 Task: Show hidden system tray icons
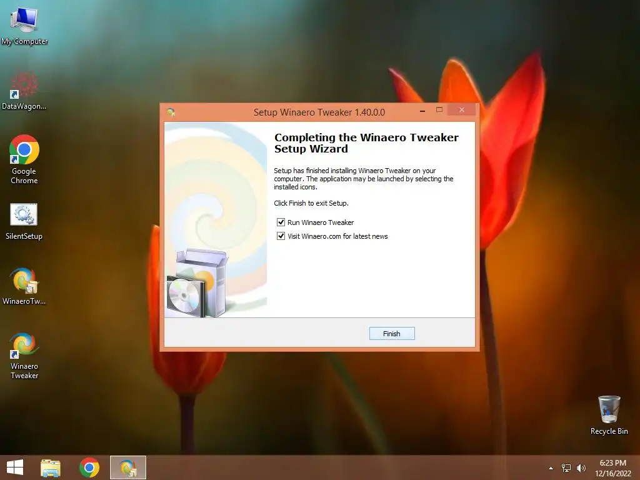tap(551, 468)
